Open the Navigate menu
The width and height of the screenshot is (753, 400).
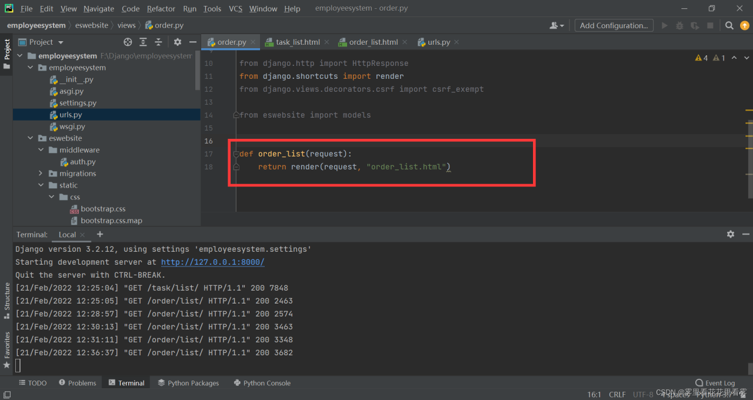point(99,9)
